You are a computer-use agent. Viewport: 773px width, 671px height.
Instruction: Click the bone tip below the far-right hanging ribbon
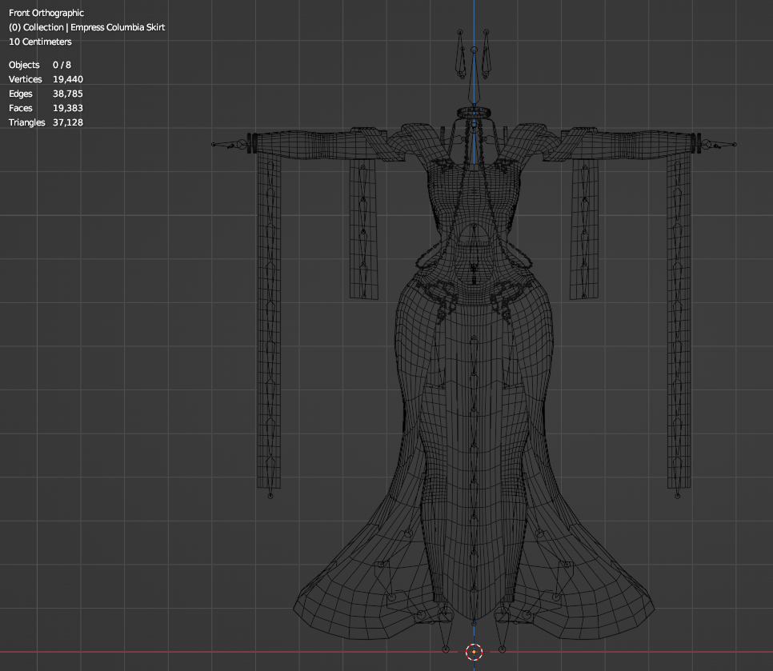click(x=678, y=496)
